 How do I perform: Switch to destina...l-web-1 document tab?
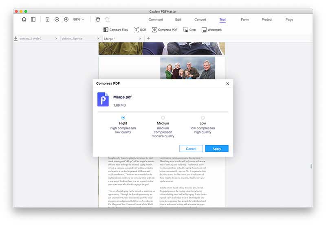click(x=31, y=39)
